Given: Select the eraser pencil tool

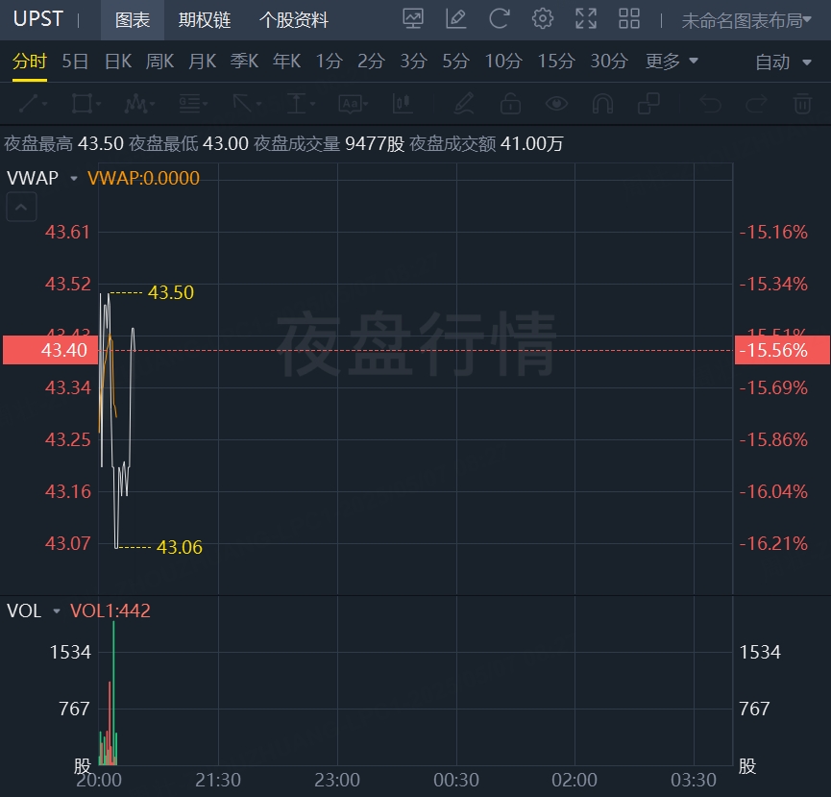Looking at the screenshot, I should pyautogui.click(x=464, y=104).
